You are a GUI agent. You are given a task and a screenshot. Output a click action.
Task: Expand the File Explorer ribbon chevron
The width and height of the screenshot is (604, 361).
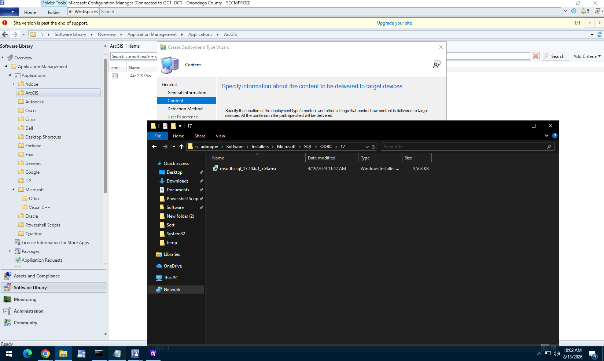[x=547, y=136]
